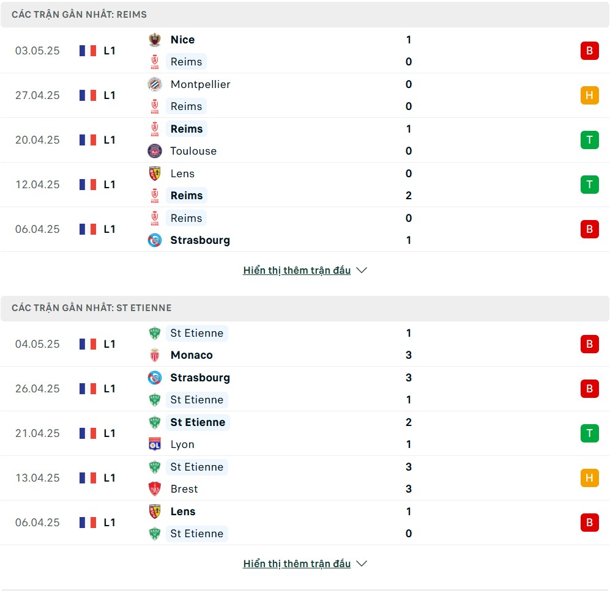Click the Toulouse club crest icon
This screenshot has width=610, height=591.
tap(155, 151)
